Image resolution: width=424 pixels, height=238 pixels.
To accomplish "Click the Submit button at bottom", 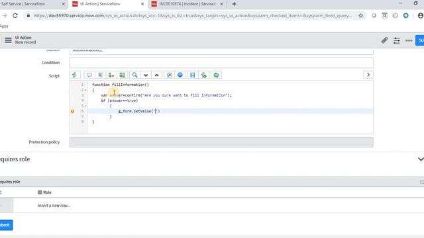I will (x=5, y=225).
